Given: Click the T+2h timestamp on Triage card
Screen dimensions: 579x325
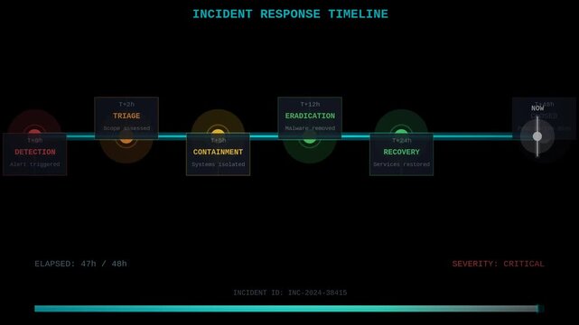Looking at the screenshot, I should (126, 105).
